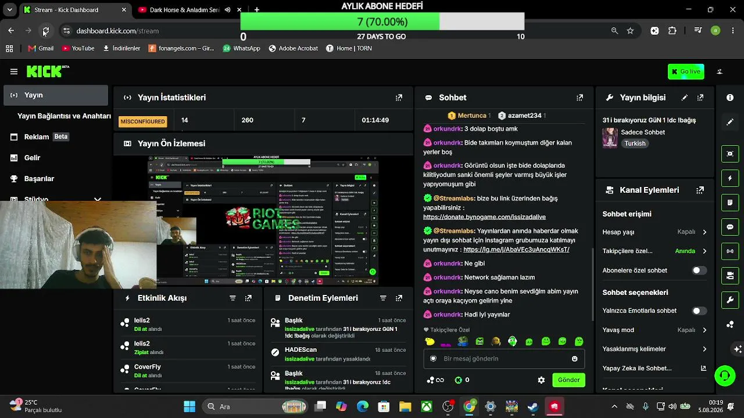Click the monthly subscriber goal progress bar

382,22
